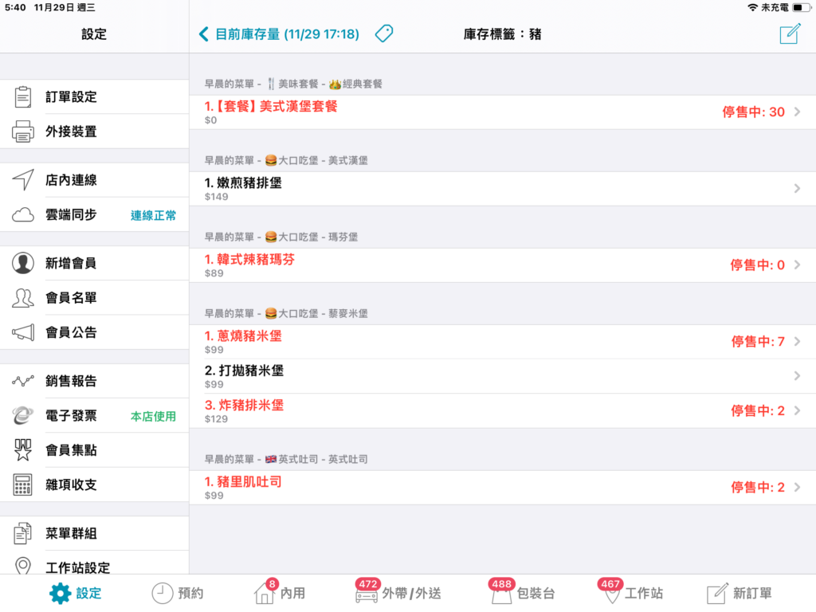Tap the 停售中: 30 status text
Image resolution: width=816 pixels, height=612 pixels.
point(754,112)
